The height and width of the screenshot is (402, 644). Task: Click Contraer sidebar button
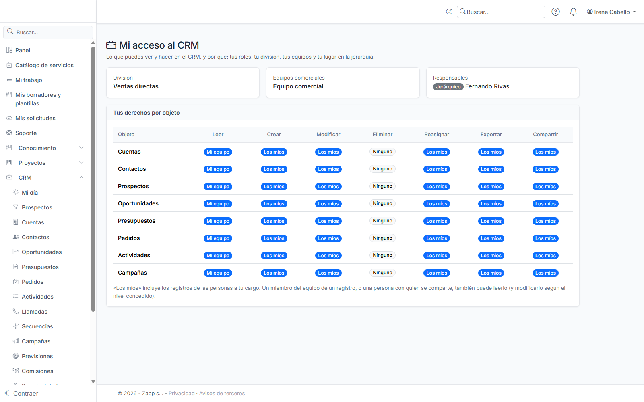pyautogui.click(x=21, y=394)
